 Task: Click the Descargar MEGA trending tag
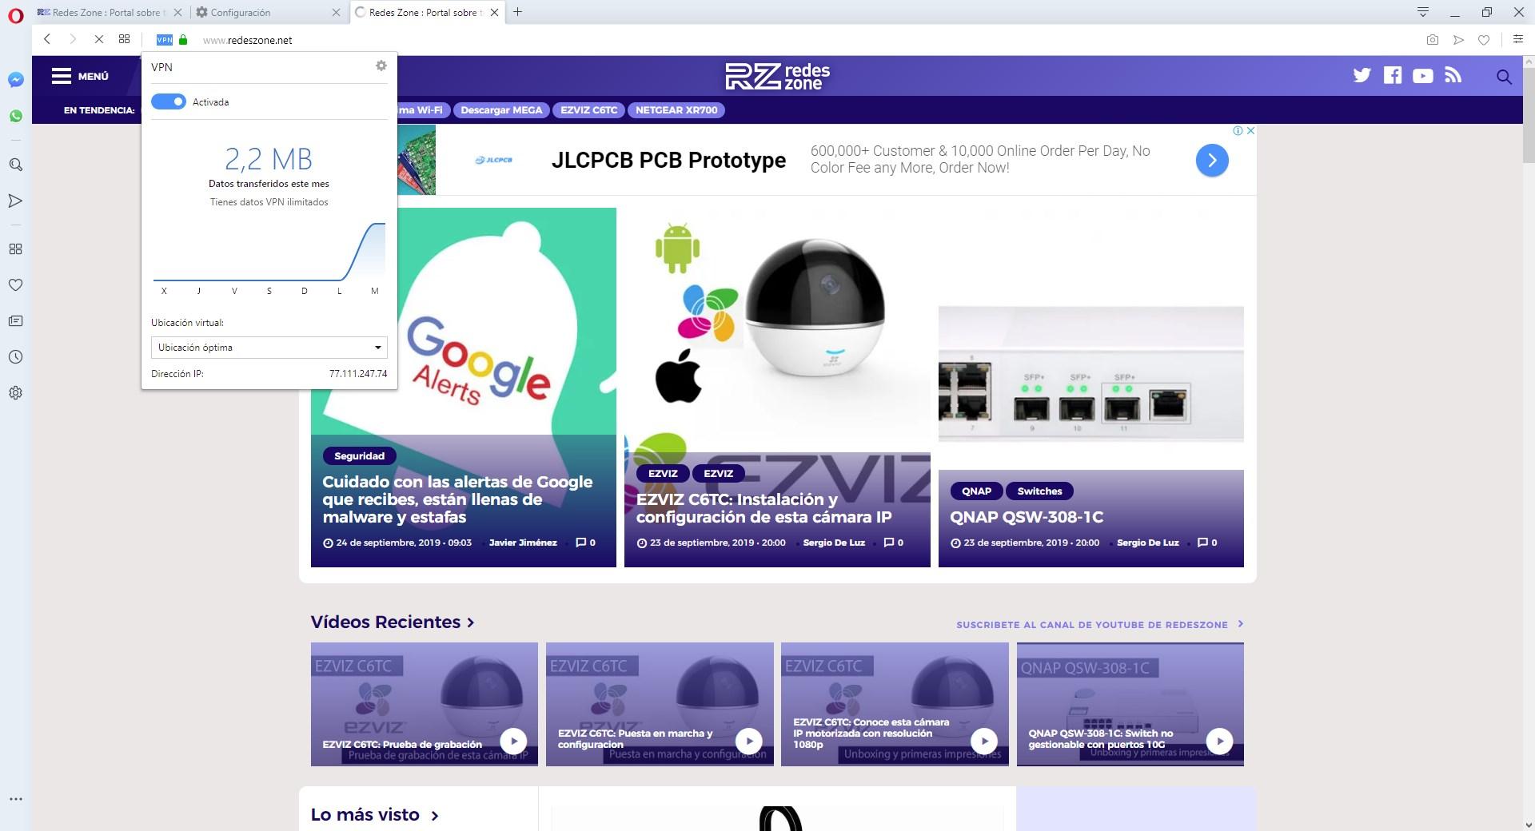click(x=501, y=110)
